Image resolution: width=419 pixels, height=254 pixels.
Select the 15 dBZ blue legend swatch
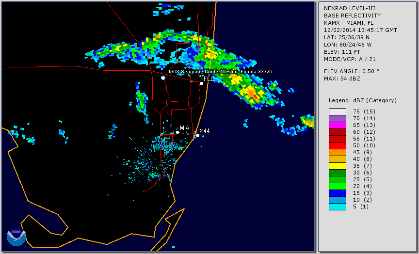(x=338, y=193)
